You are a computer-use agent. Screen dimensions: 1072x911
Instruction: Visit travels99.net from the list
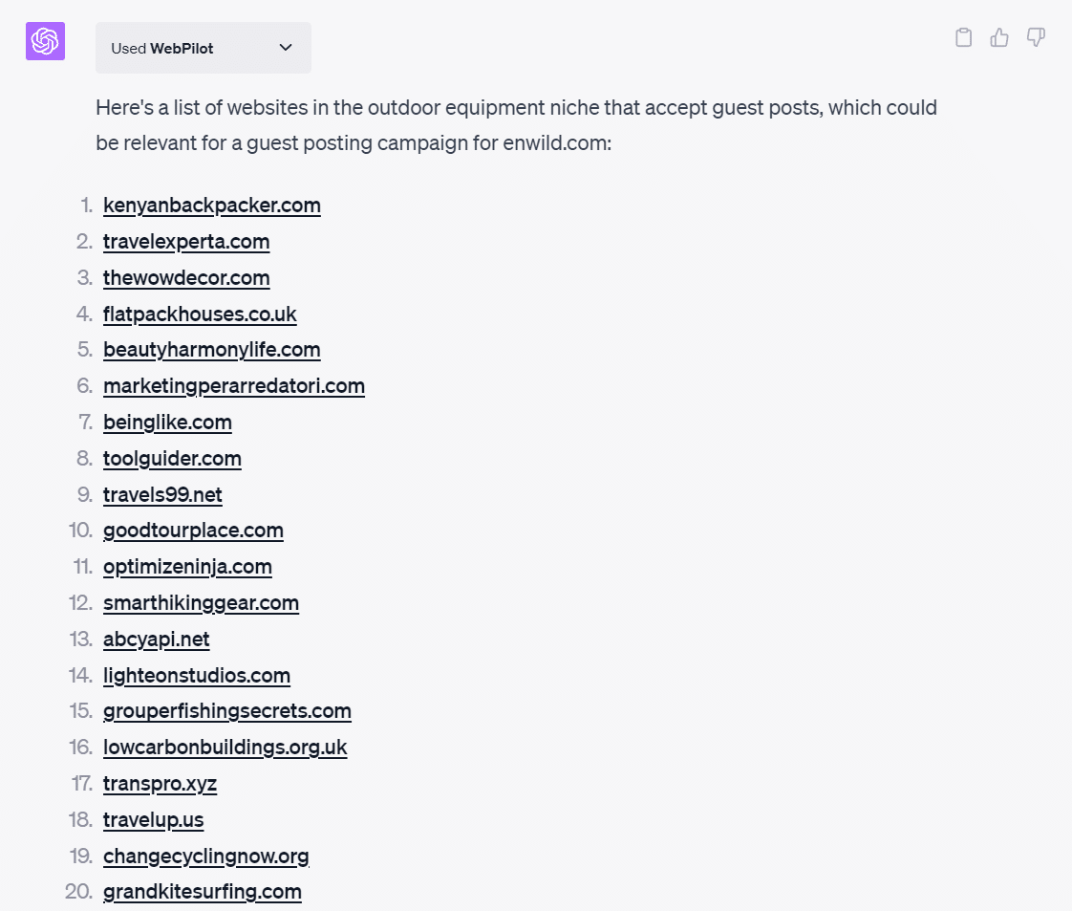pyautogui.click(x=162, y=494)
